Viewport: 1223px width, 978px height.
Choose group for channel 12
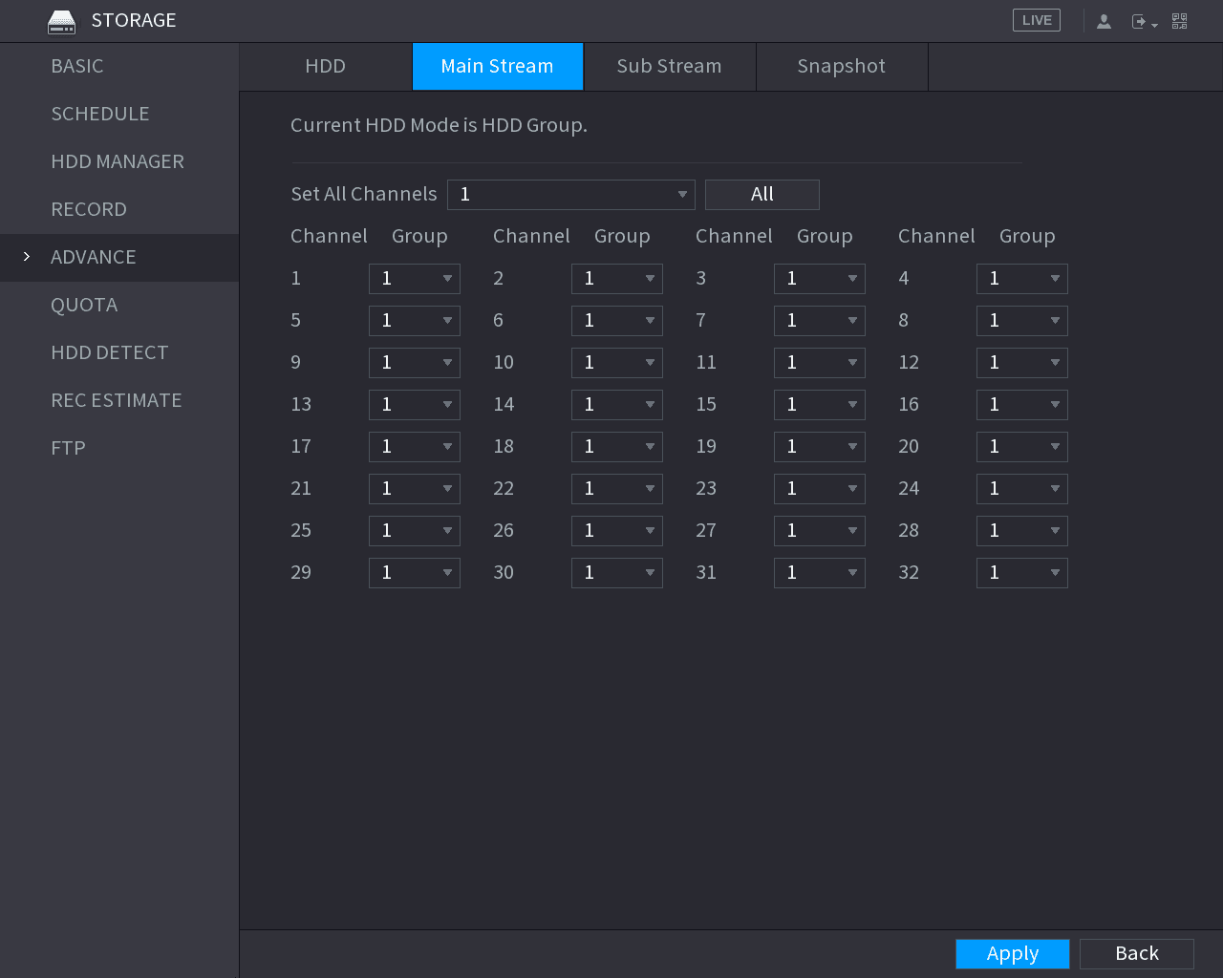point(1022,363)
